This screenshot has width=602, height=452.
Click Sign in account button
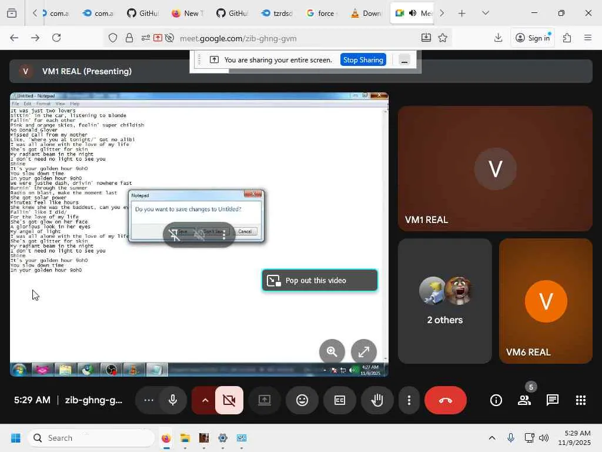pos(533,38)
